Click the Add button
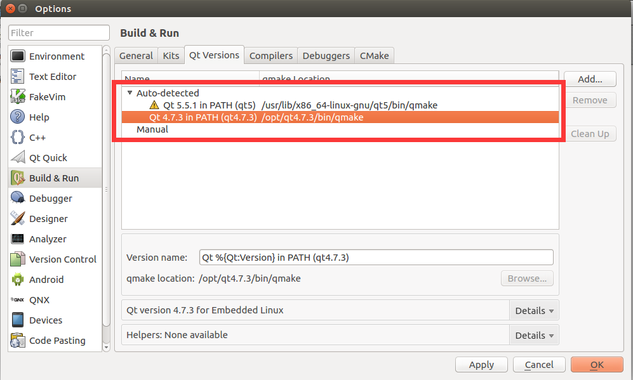Viewport: 633px width, 380px height. click(590, 79)
